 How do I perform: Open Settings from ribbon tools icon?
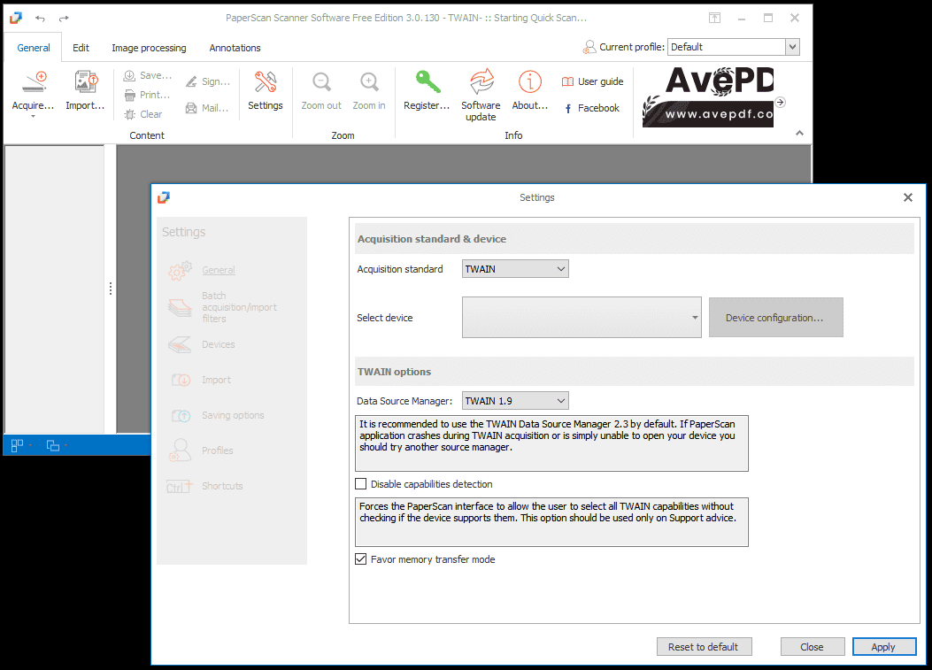(x=266, y=90)
